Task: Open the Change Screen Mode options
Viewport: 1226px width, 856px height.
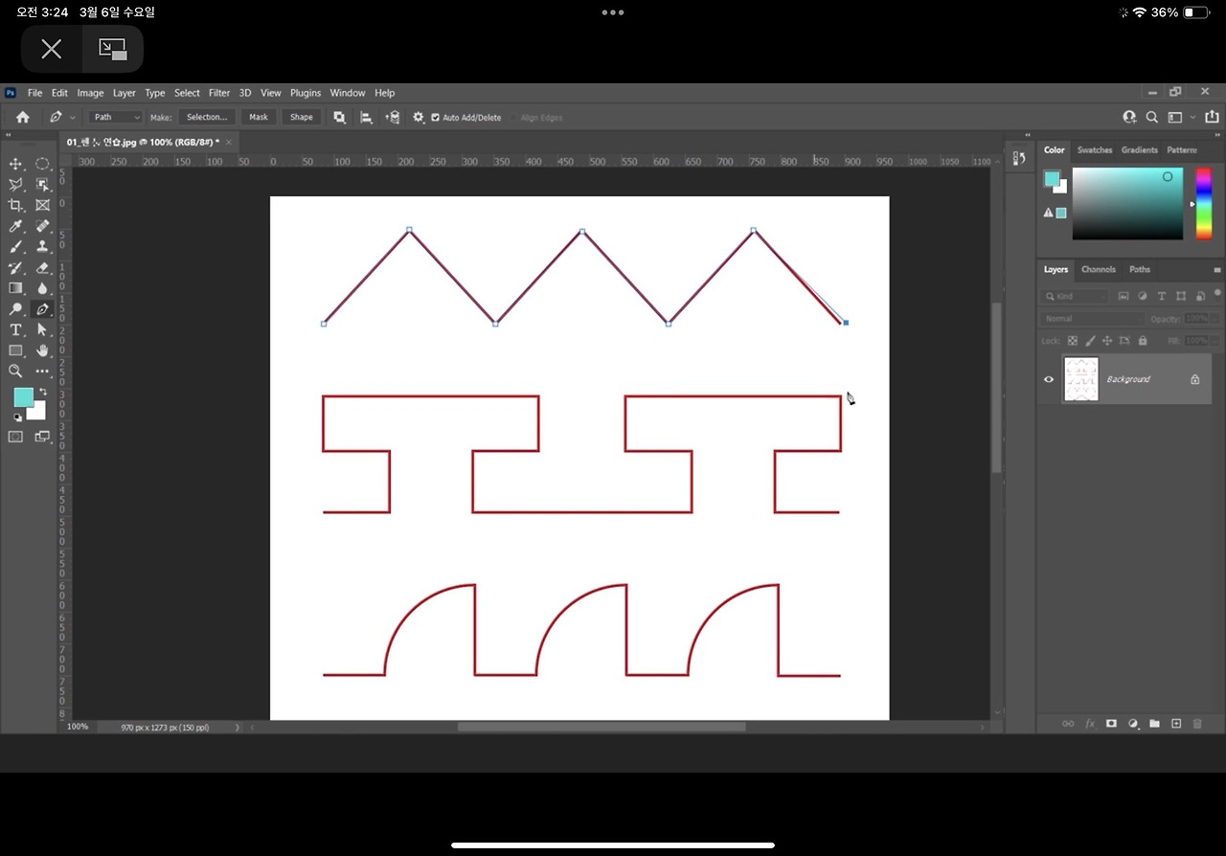Action: pos(42,437)
